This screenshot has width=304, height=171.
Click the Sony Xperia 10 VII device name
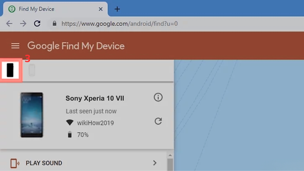pyautogui.click(x=95, y=98)
